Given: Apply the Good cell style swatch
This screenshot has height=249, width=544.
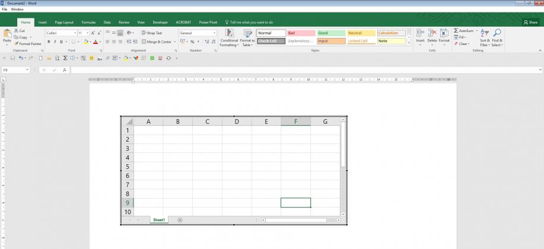Looking at the screenshot, I should coord(331,33).
